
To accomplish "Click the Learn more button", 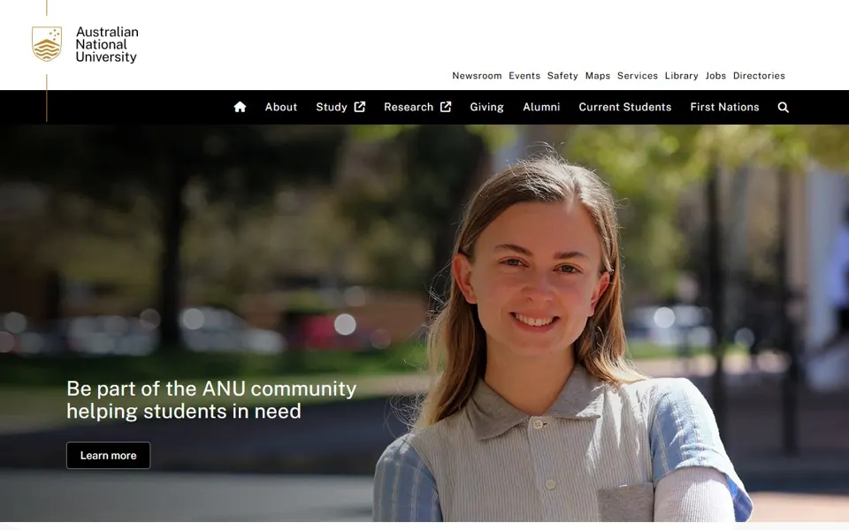I will click(x=108, y=456).
